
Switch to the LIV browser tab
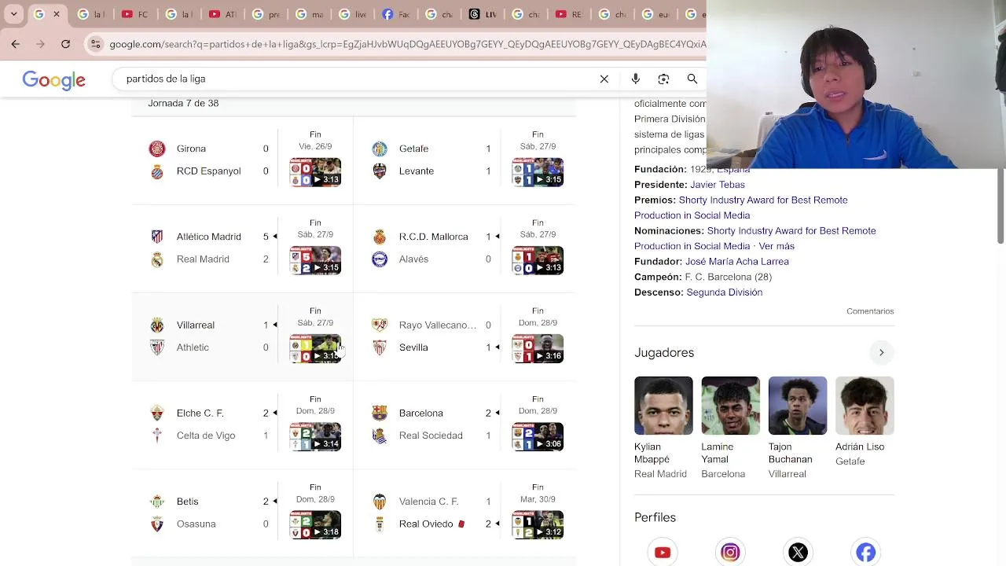482,14
